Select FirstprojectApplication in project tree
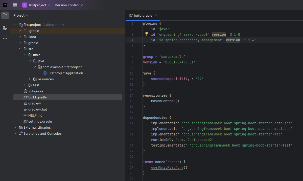 pos(65,73)
